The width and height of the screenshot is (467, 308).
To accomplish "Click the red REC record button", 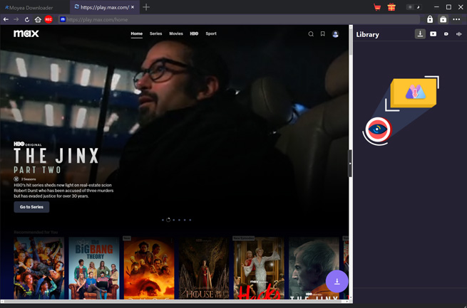I will tap(48, 20).
